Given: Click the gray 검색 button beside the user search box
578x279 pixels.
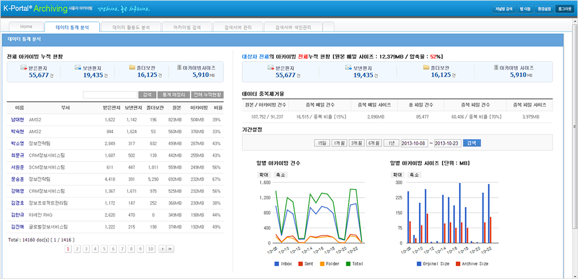Looking at the screenshot, I should pyautogui.click(x=147, y=95).
